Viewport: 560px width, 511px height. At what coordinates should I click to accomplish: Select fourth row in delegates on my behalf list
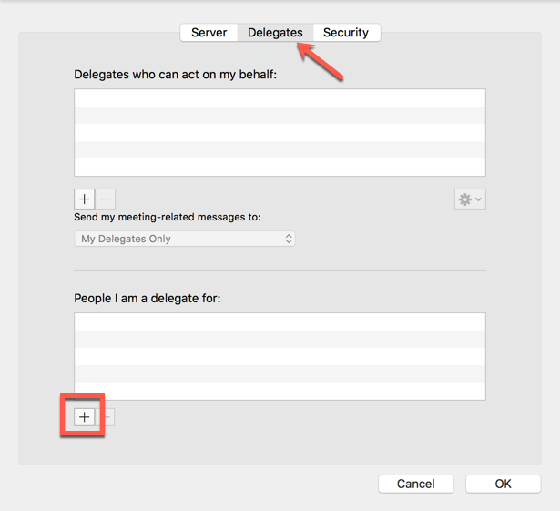(280, 149)
